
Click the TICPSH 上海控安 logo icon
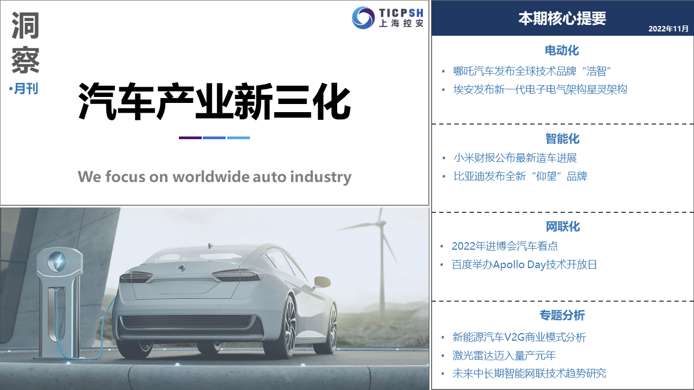coord(388,17)
